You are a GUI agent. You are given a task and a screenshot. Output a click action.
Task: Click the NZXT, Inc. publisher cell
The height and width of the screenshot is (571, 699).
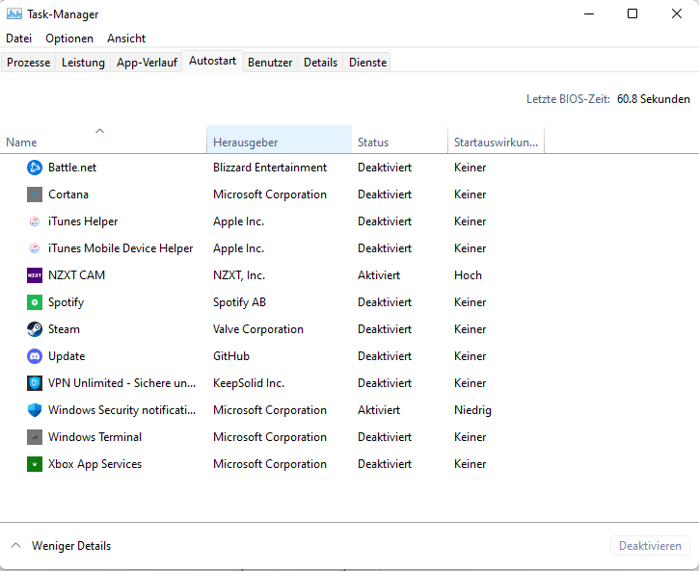coord(239,275)
